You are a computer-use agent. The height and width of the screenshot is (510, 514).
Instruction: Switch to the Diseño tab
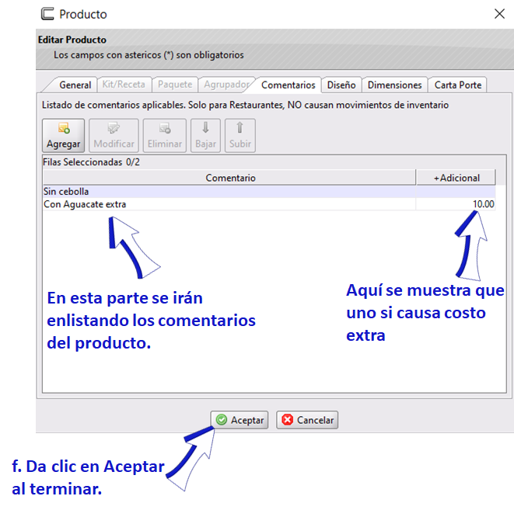tap(341, 85)
